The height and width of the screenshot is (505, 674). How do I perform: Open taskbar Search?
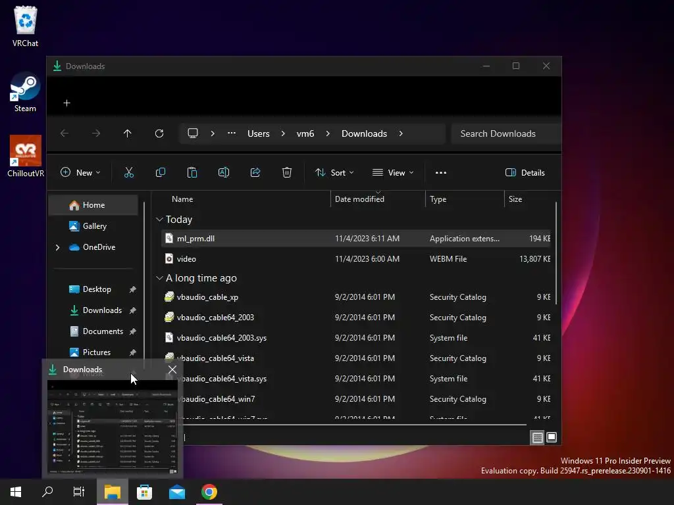coord(47,492)
